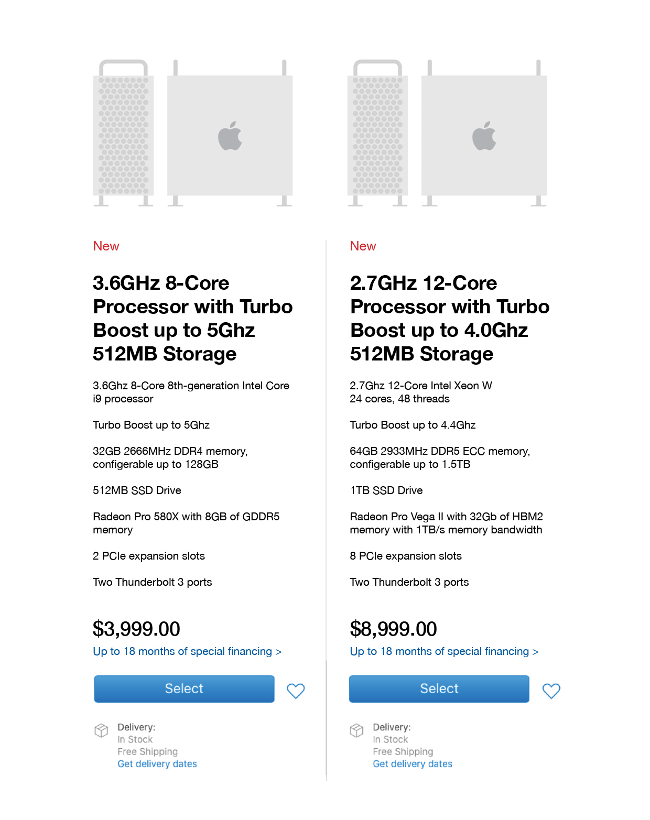The width and height of the screenshot is (650, 820).
Task: Click the red New label above the 12-Core title
Action: (363, 246)
